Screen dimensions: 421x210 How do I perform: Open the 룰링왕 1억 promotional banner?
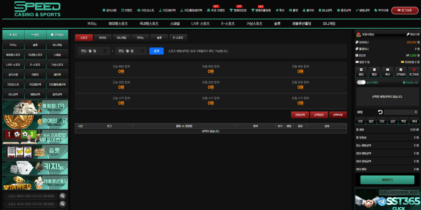(x=35, y=107)
